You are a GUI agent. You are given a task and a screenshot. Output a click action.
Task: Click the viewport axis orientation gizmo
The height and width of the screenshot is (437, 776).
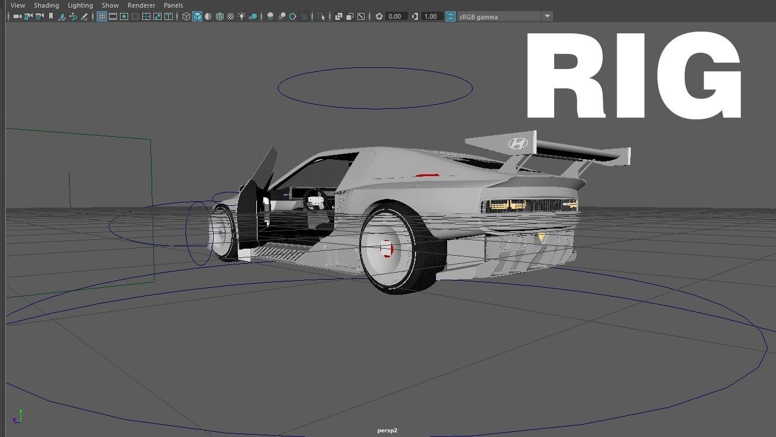click(x=18, y=416)
